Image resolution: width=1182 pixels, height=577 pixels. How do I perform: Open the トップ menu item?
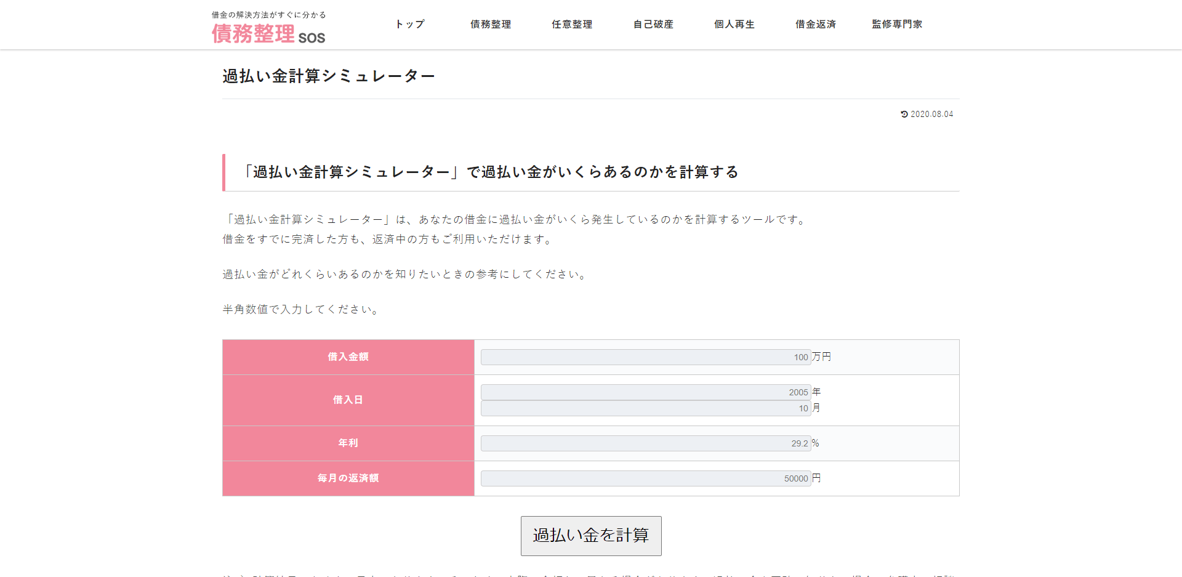409,24
